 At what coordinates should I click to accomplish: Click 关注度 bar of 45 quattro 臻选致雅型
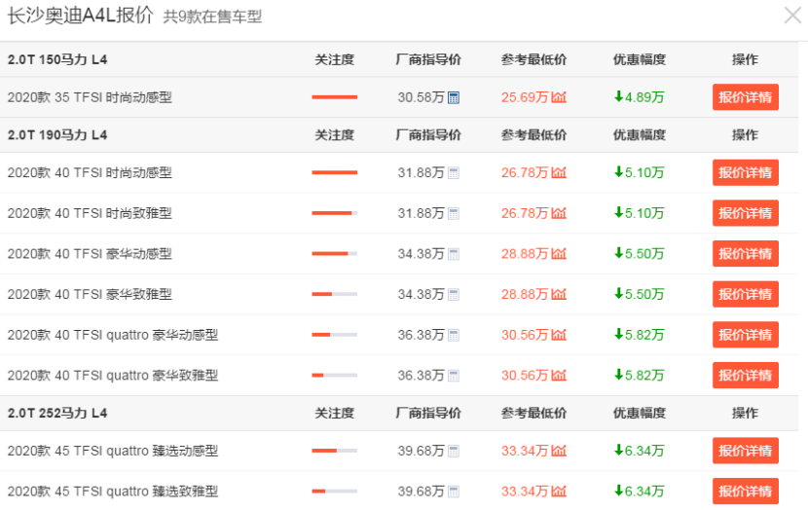click(x=335, y=491)
